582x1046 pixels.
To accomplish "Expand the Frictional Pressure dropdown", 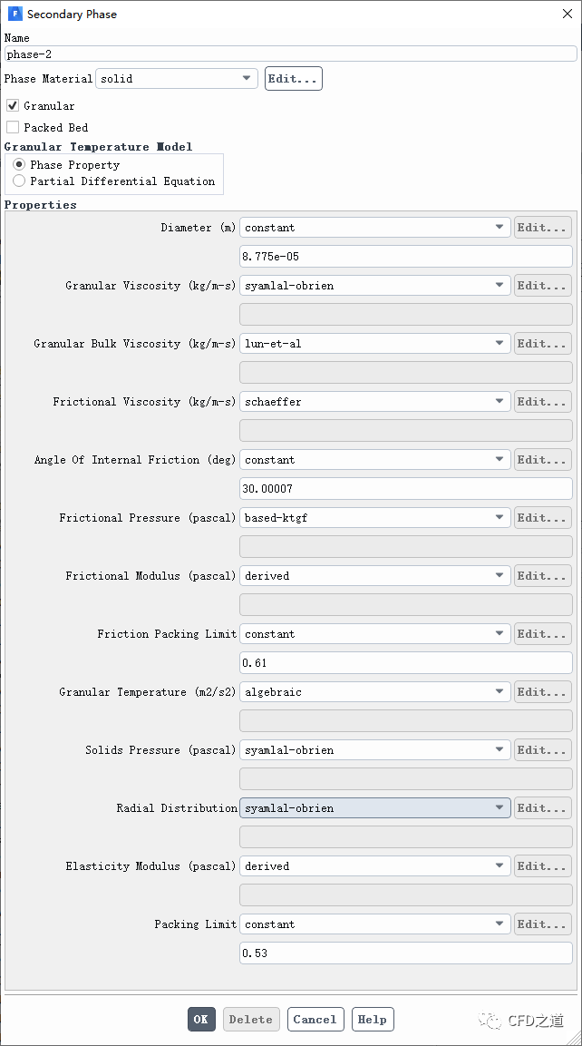I will coord(374,518).
